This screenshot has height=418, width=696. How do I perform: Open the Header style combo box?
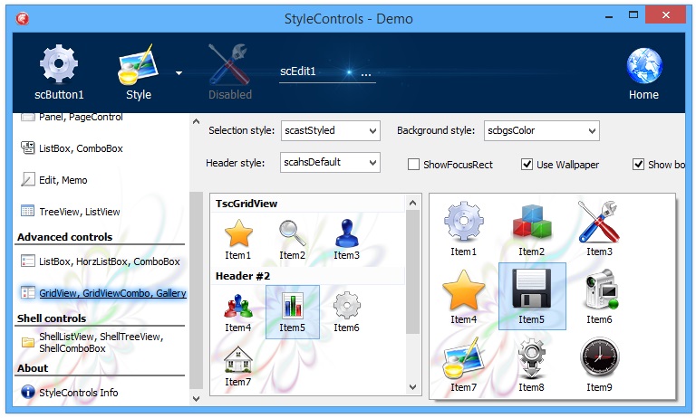point(330,163)
